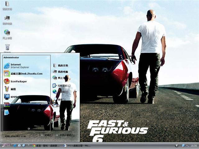This screenshot has height=149, width=199.
Task: Click the 16:56 taskbar clock
Action: click(194, 146)
